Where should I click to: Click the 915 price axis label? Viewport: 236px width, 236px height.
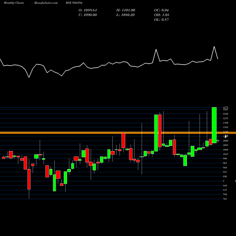pos(225,172)
